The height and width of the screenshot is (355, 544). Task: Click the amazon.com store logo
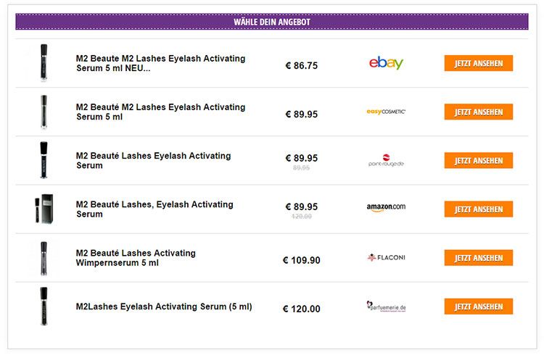point(386,208)
